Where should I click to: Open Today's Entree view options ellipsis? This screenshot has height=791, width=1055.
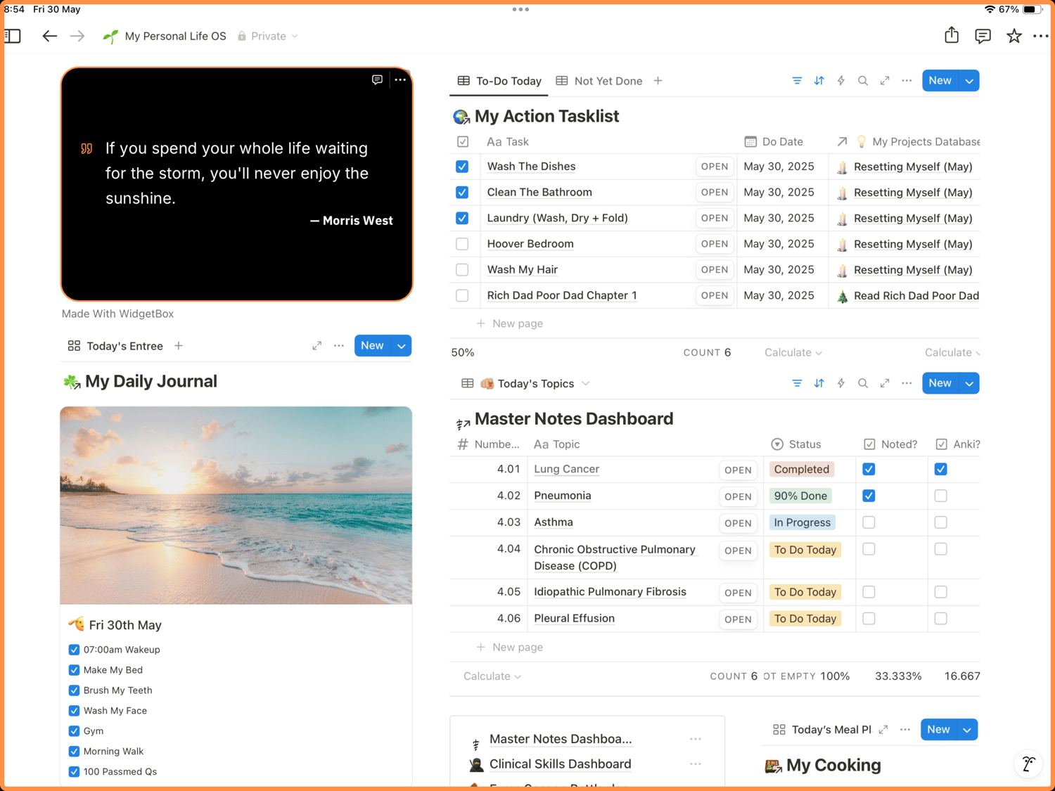(339, 346)
